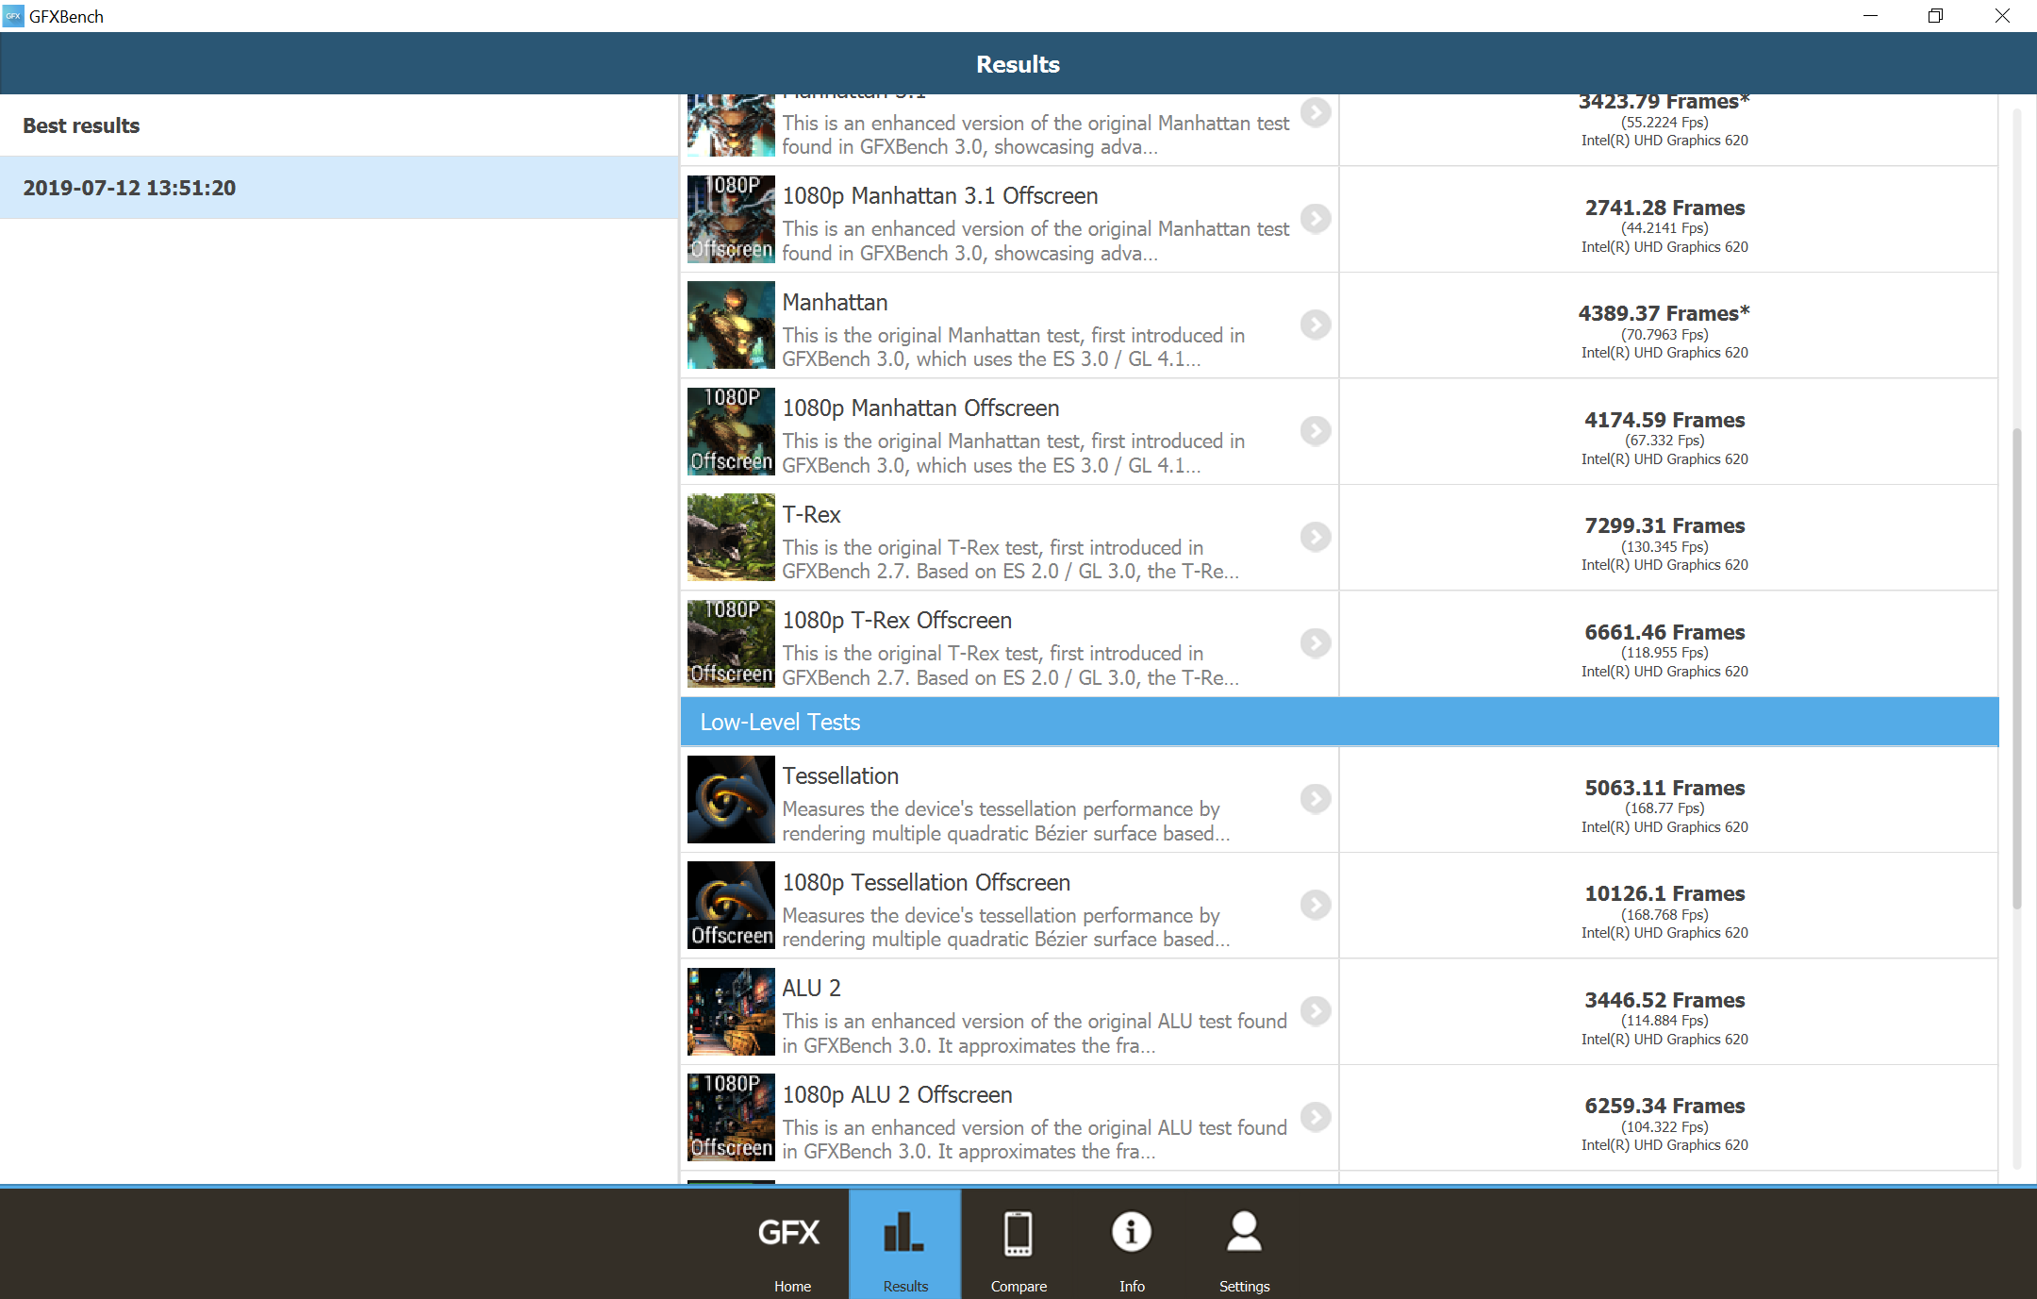Click the 1080p Manhattan 3.1 Offscreen thumbnail

731,219
